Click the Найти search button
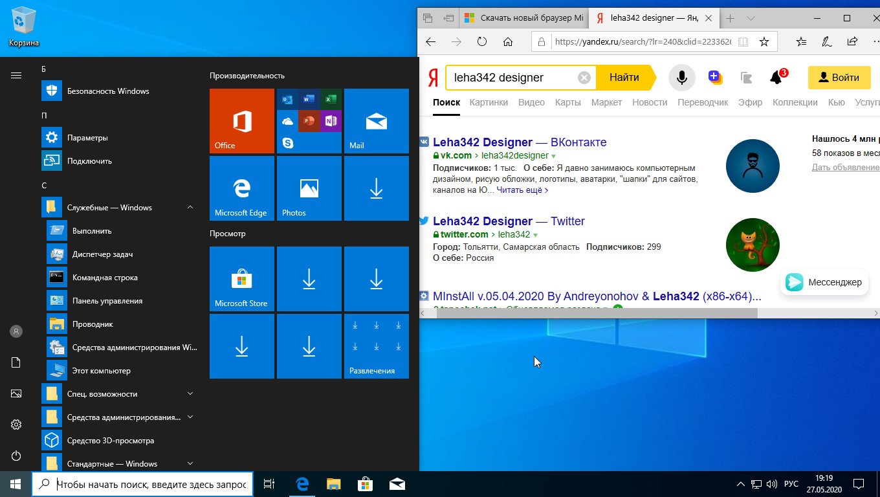This screenshot has width=880, height=497. pos(625,78)
